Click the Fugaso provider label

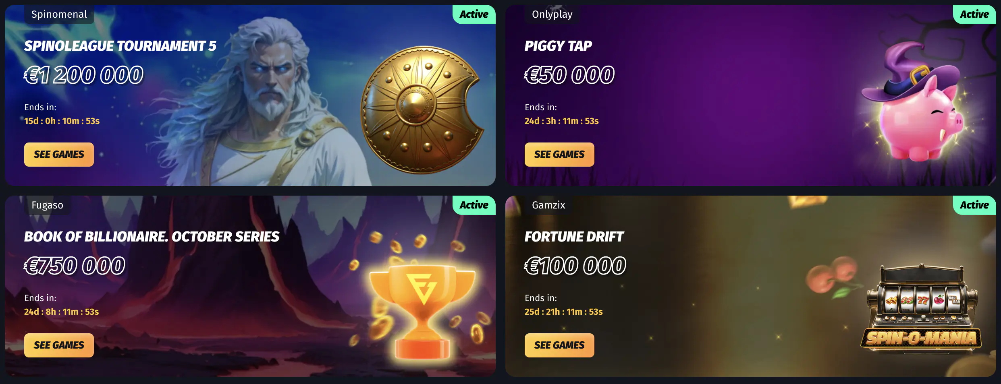[x=48, y=205]
